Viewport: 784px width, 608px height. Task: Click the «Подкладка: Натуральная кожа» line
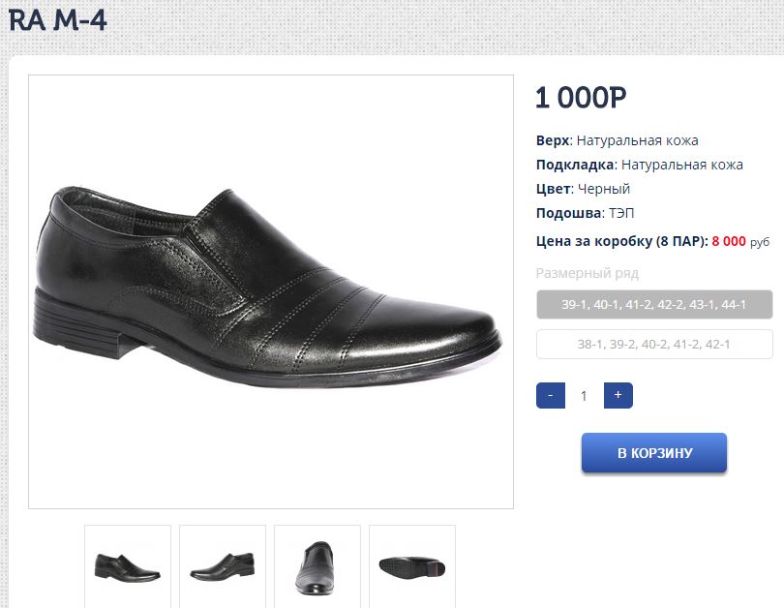pos(639,165)
